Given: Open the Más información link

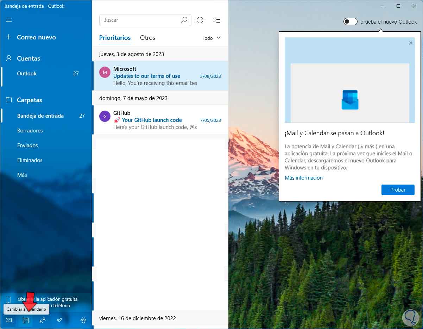Looking at the screenshot, I should tap(304, 178).
